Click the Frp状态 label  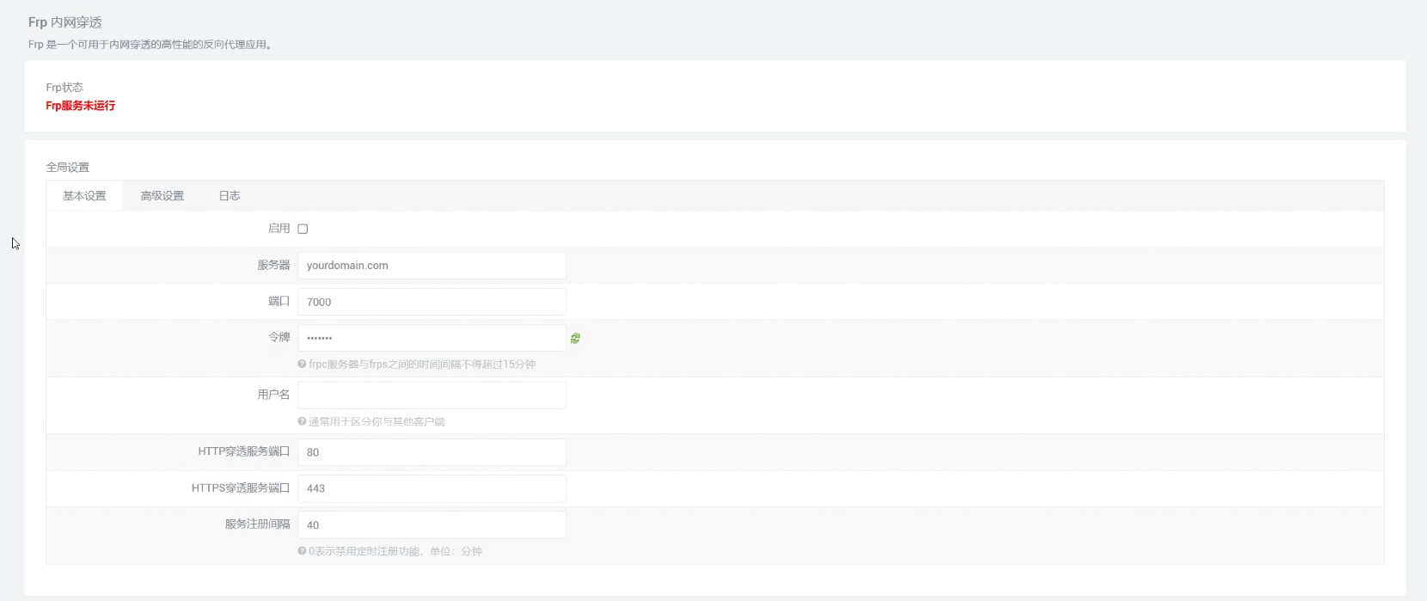click(64, 88)
